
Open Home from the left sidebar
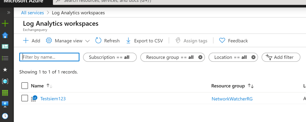[5, 35]
